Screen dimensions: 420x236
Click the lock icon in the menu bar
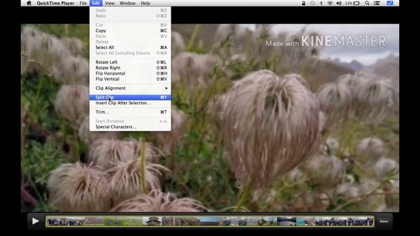(x=303, y=3)
